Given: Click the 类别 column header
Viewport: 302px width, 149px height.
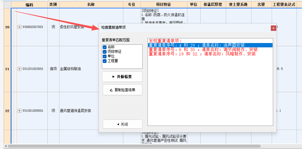Looking at the screenshot, I should click(x=53, y=5).
